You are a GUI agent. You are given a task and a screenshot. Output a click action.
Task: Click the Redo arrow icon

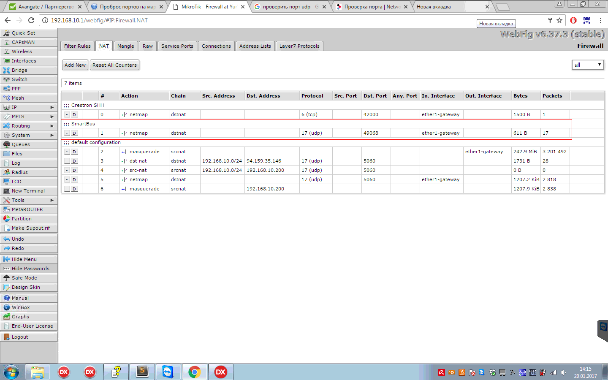coord(6,248)
